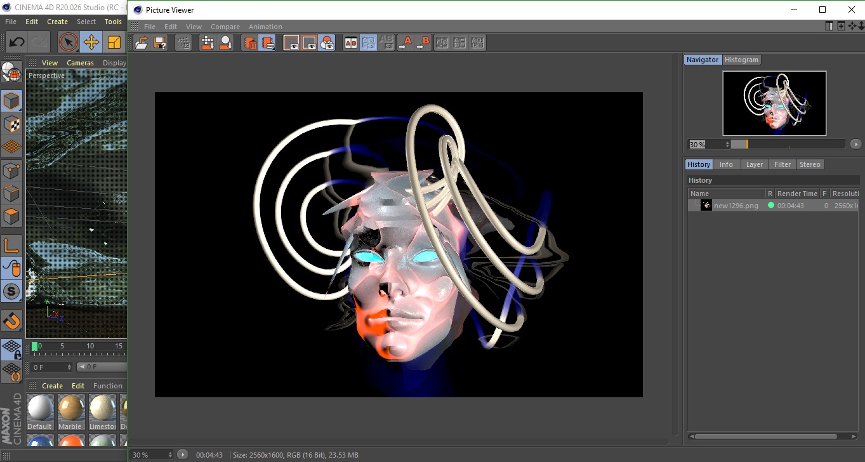Click the Undo arrow in Cinema 4D
Screen dimensions: 865x462
pos(17,43)
